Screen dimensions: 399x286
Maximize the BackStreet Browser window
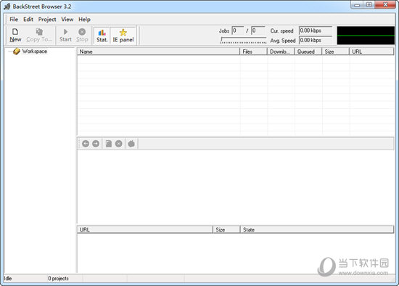[369, 5]
